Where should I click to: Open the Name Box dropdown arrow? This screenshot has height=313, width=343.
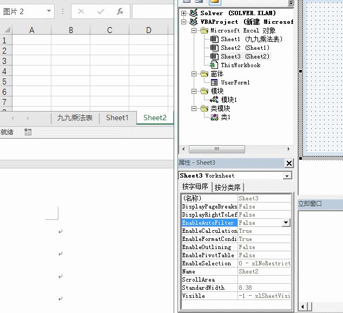pos(49,11)
